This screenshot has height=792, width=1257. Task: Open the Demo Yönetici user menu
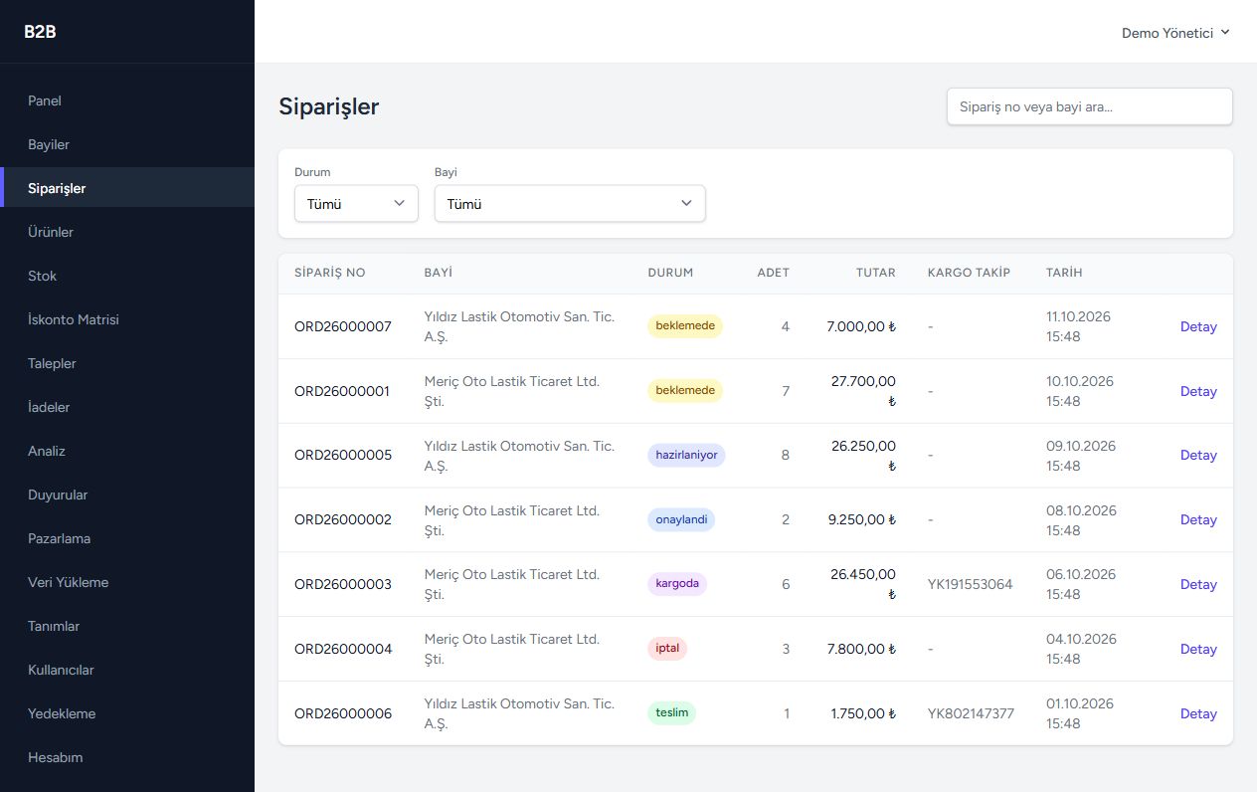(1175, 33)
